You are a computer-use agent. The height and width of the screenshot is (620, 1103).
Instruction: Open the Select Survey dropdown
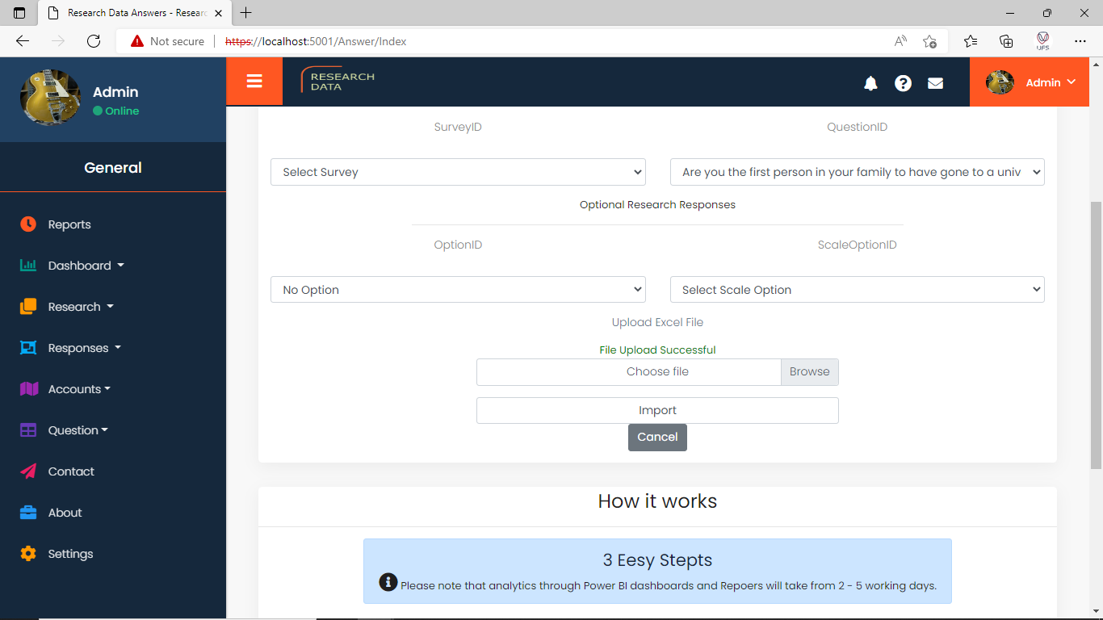(457, 172)
